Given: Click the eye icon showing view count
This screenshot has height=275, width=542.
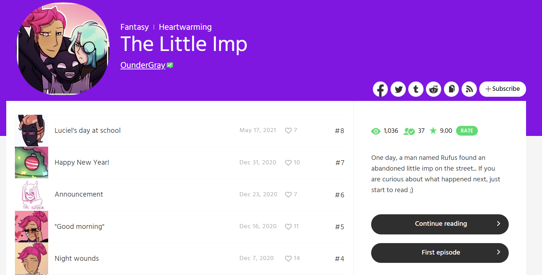Looking at the screenshot, I should [x=376, y=131].
